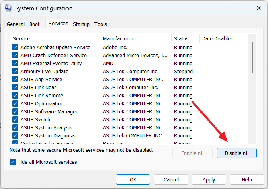The image size is (268, 189).
Task: Toggle Armoury Live Update checkbox
Action: [15, 71]
